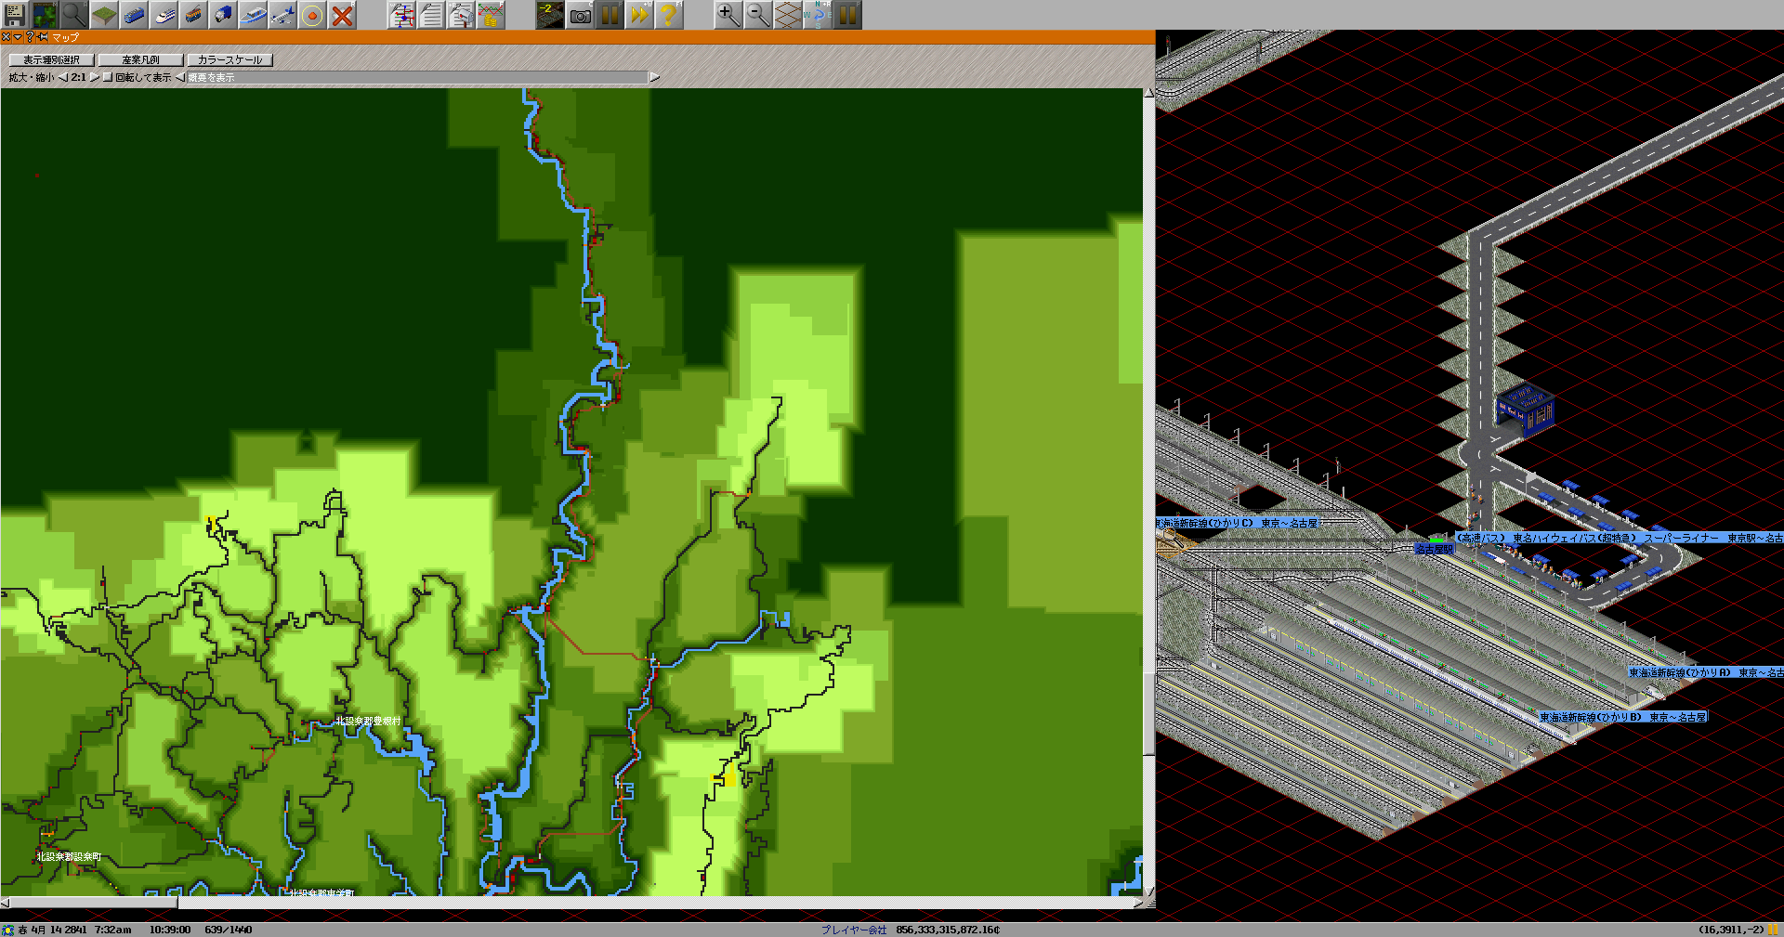Click the map scroll-left arrow
Screen dimensions: 1784x937
pyautogui.click(x=6, y=902)
